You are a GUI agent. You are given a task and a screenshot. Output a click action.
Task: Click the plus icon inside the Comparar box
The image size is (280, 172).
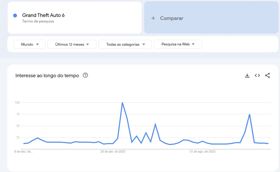click(x=153, y=18)
